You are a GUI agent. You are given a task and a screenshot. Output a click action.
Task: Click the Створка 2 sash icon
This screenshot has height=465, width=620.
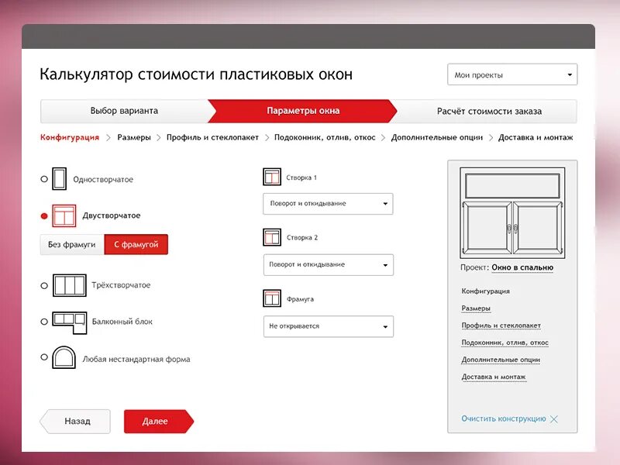[272, 237]
